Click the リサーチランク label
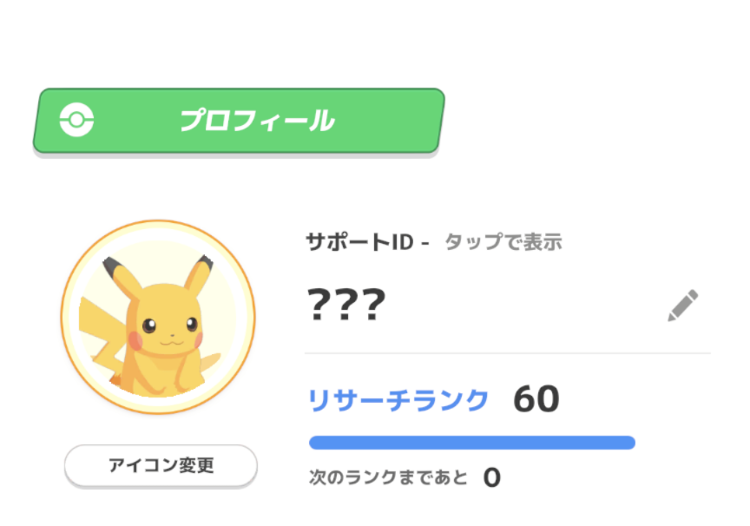The width and height of the screenshot is (750, 526). 398,400
